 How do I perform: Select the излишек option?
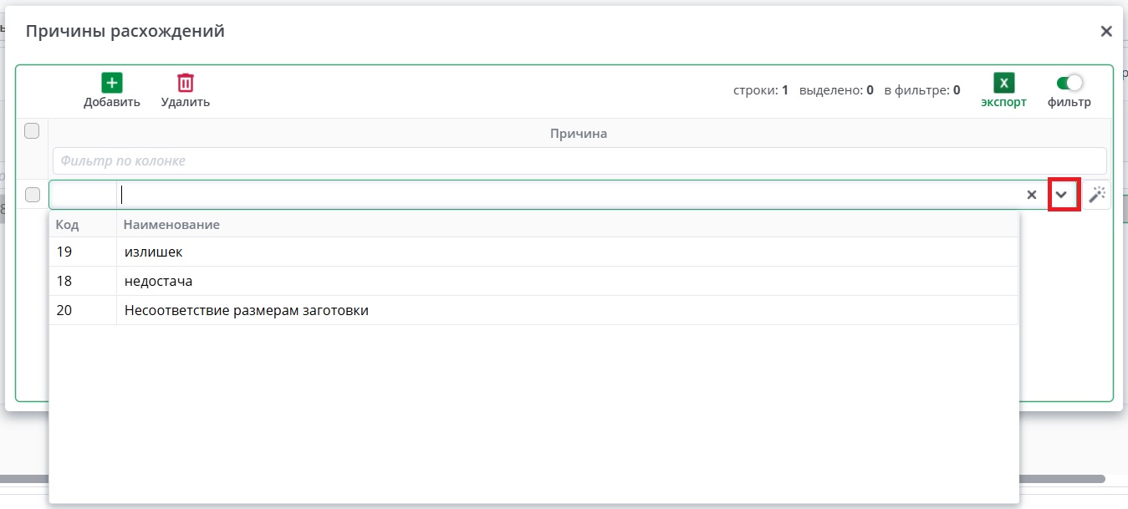point(153,252)
